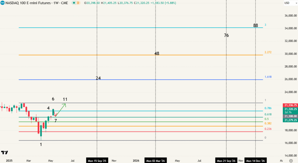The width and height of the screenshot is (298, 163).
Task: Click the close value C21,320.25
Action: [141, 3]
